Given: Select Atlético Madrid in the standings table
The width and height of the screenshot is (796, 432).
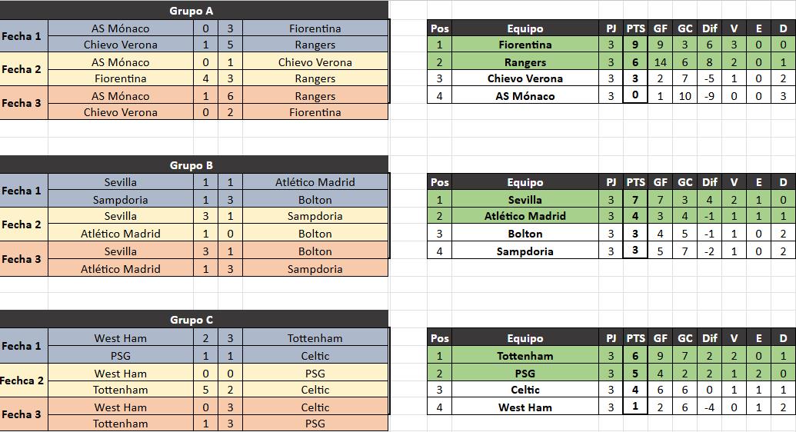Looking at the screenshot, I should tap(525, 216).
